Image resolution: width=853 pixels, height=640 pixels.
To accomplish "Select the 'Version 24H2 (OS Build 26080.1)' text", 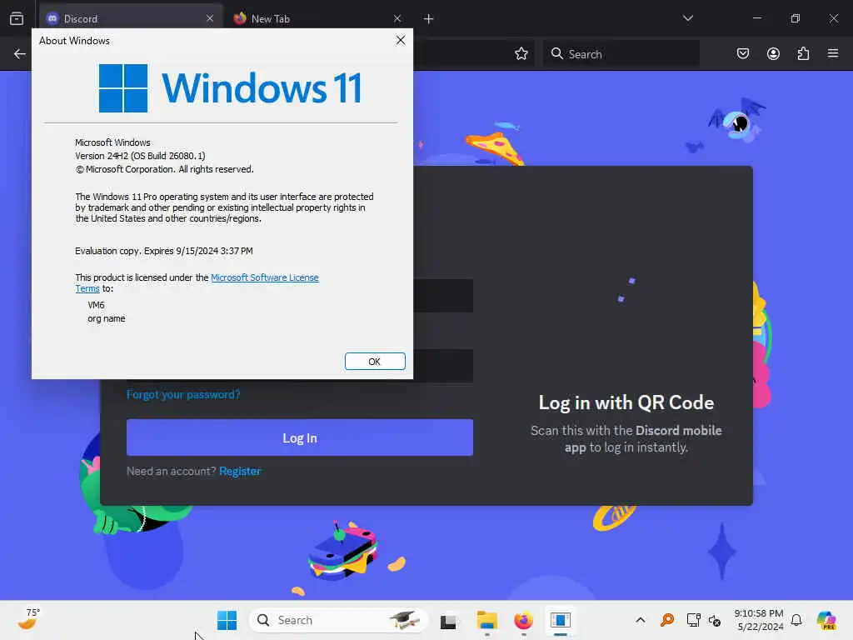I will [140, 156].
